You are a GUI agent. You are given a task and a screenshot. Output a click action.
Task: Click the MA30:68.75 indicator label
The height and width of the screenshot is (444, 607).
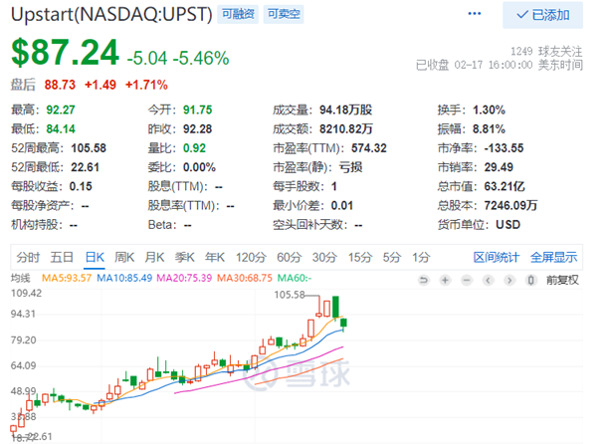(245, 278)
